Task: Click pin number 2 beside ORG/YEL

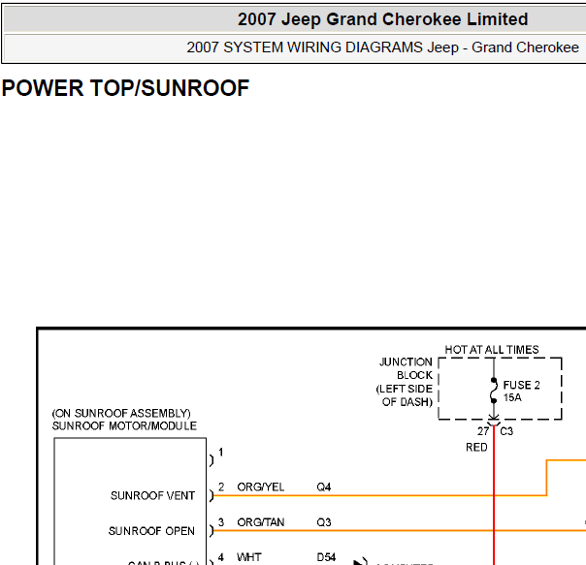Action: (221, 487)
